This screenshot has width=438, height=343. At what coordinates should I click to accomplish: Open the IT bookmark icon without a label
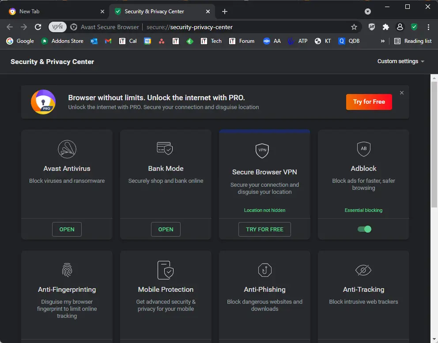pyautogui.click(x=175, y=41)
